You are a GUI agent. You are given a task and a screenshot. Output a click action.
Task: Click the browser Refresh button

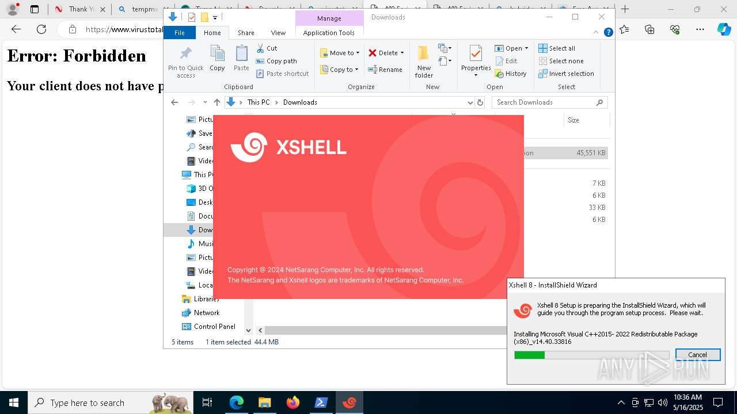coord(41,29)
